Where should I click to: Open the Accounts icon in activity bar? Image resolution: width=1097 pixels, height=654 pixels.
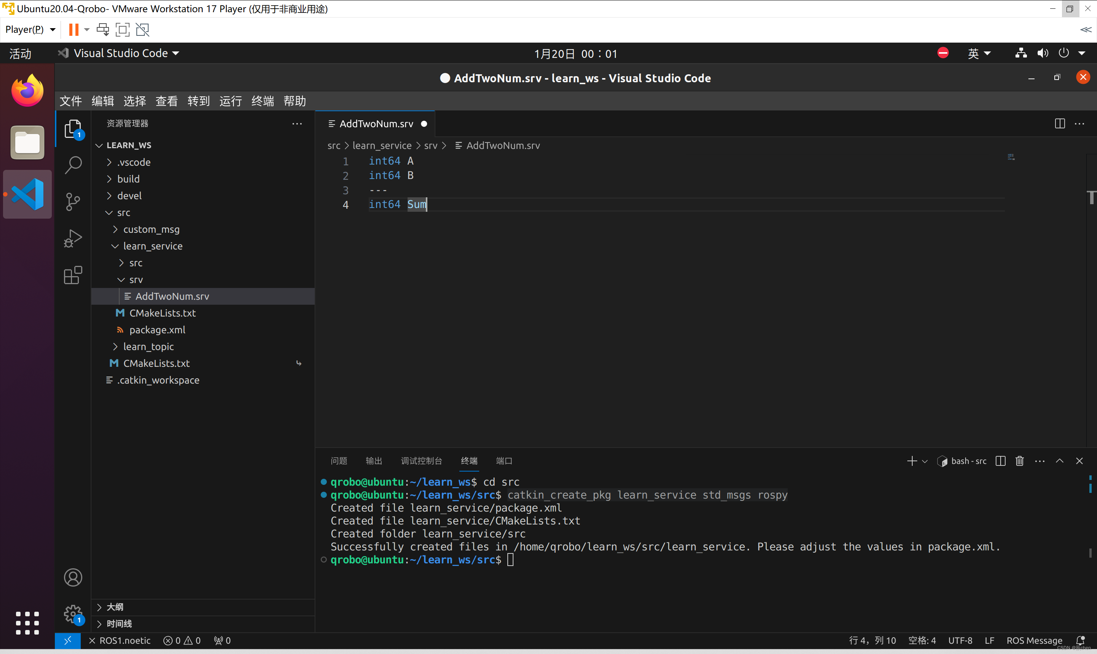tap(73, 577)
